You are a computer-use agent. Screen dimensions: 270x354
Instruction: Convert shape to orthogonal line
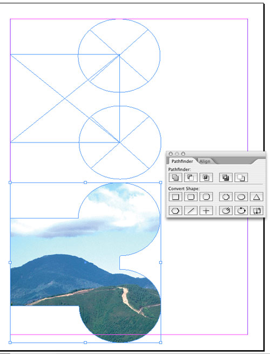[206, 210]
